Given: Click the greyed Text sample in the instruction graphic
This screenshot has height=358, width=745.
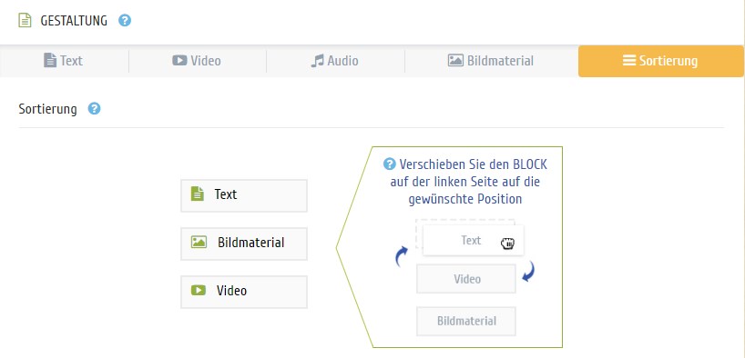Looking at the screenshot, I should (474, 241).
